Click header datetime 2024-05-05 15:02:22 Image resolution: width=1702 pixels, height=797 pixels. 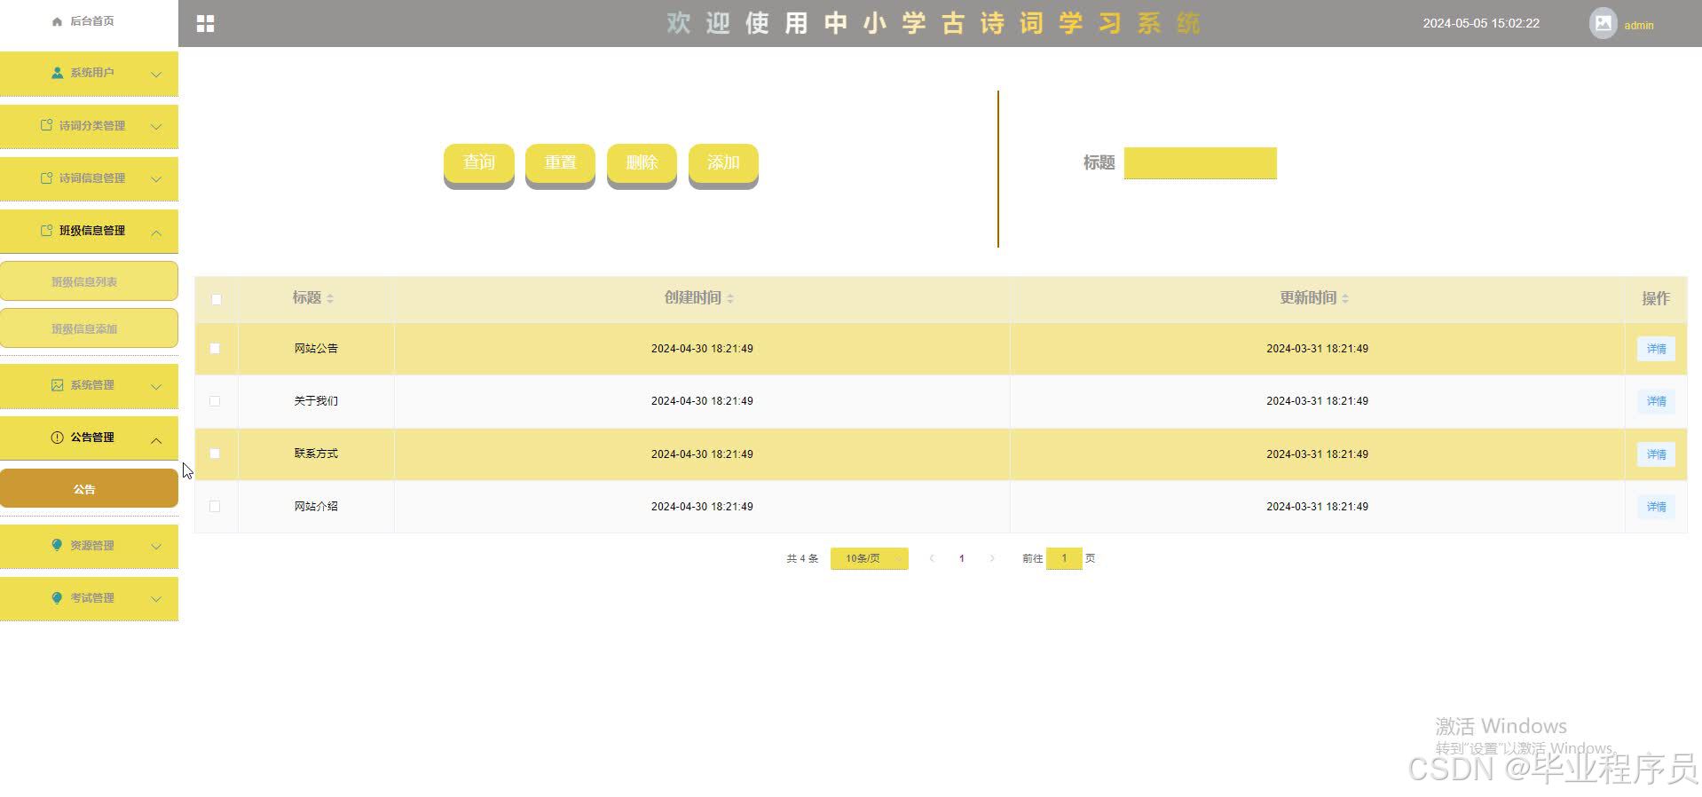1481,23
